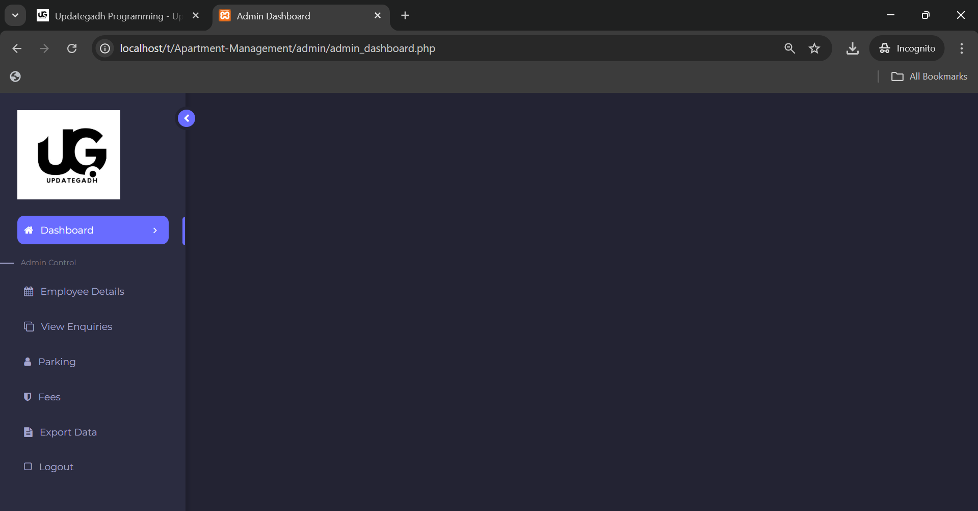978x511 pixels.
Task: Select Export Data menu item
Action: tap(68, 432)
